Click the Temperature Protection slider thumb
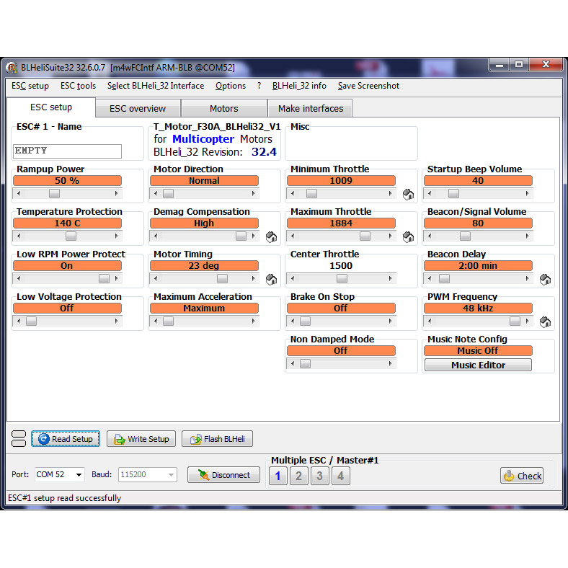Screen dimensions: 568x568 point(71,236)
